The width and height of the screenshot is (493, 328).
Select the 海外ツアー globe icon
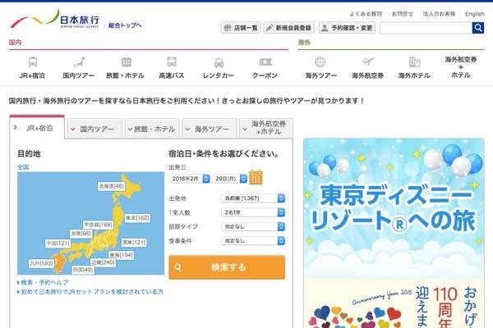[x=320, y=62]
